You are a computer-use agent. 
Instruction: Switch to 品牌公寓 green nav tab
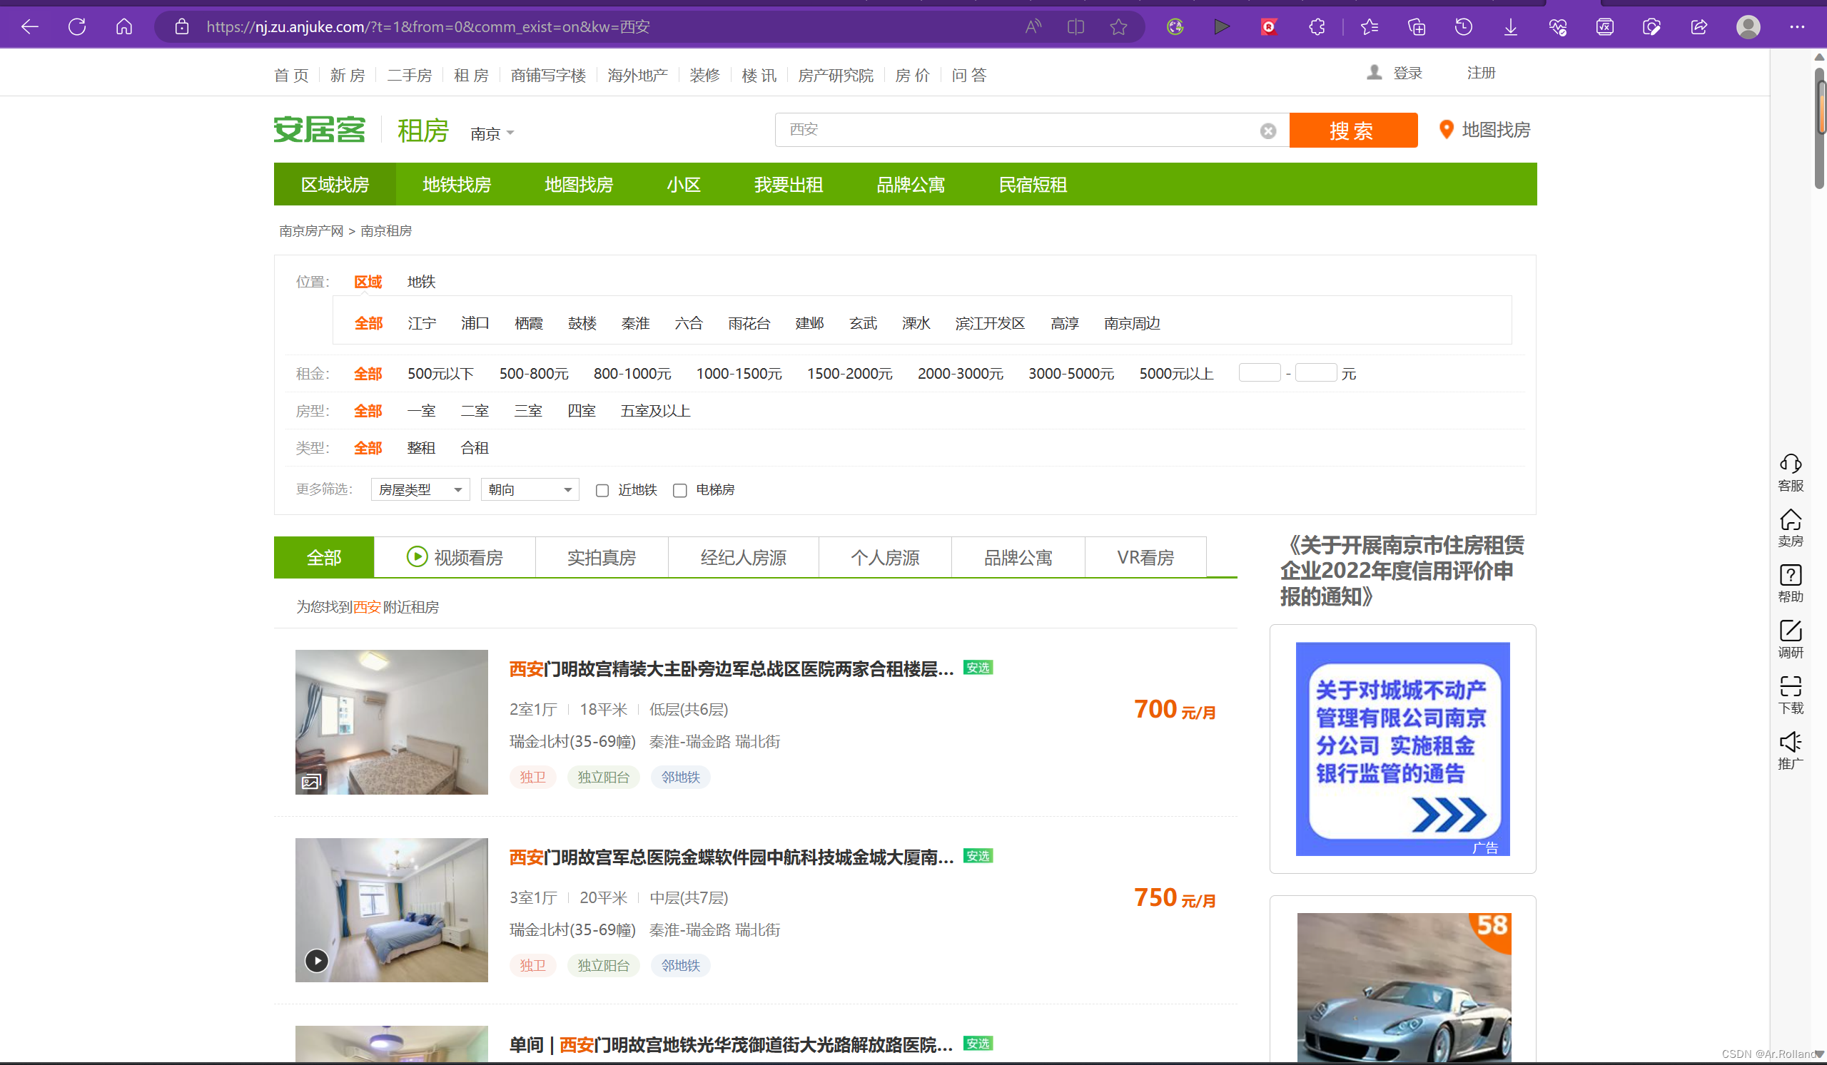910,184
